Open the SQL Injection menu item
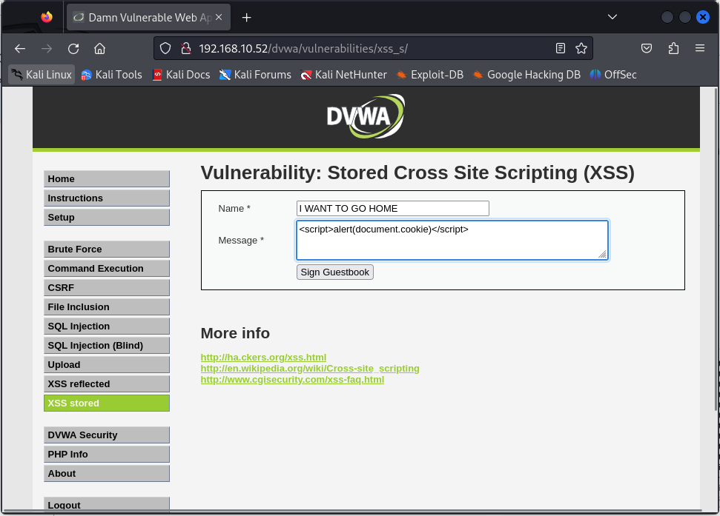The height and width of the screenshot is (516, 720). pos(107,326)
